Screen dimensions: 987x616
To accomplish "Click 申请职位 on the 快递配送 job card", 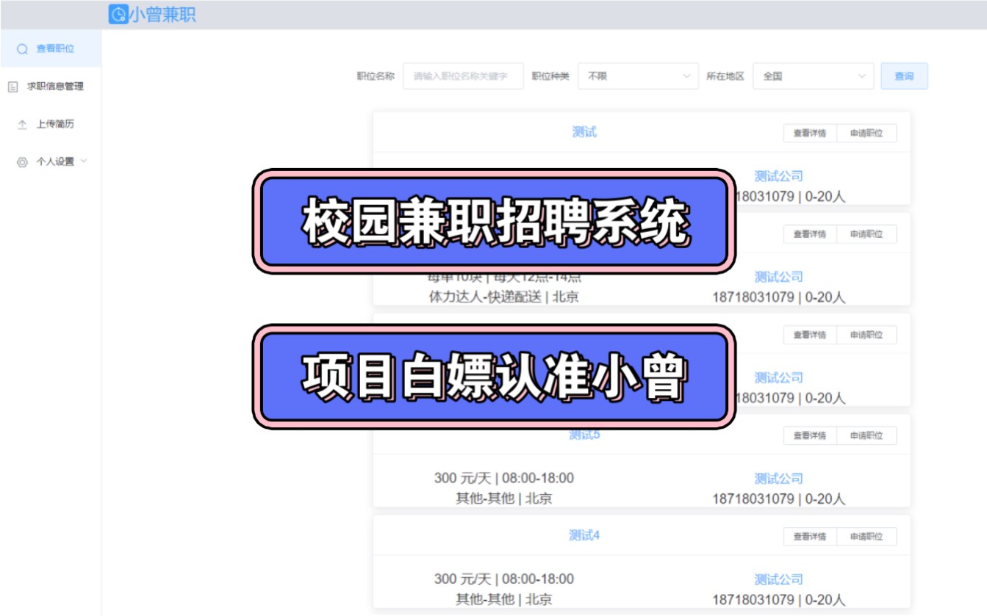I will pyautogui.click(x=866, y=234).
